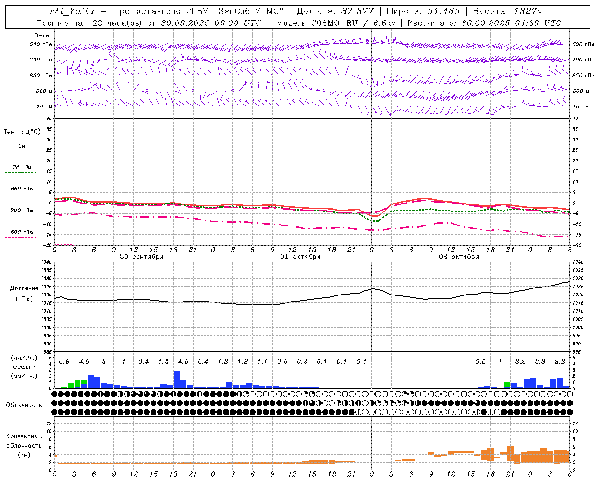Select the "Облачность" cloud cover label
Screen dimensions: 597x478
pos(24,405)
